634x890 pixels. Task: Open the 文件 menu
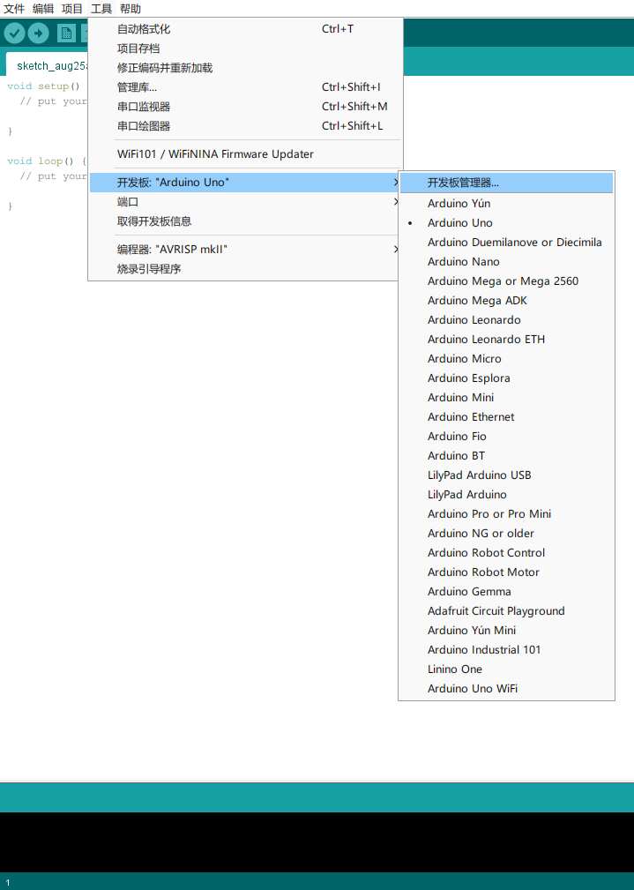14,9
